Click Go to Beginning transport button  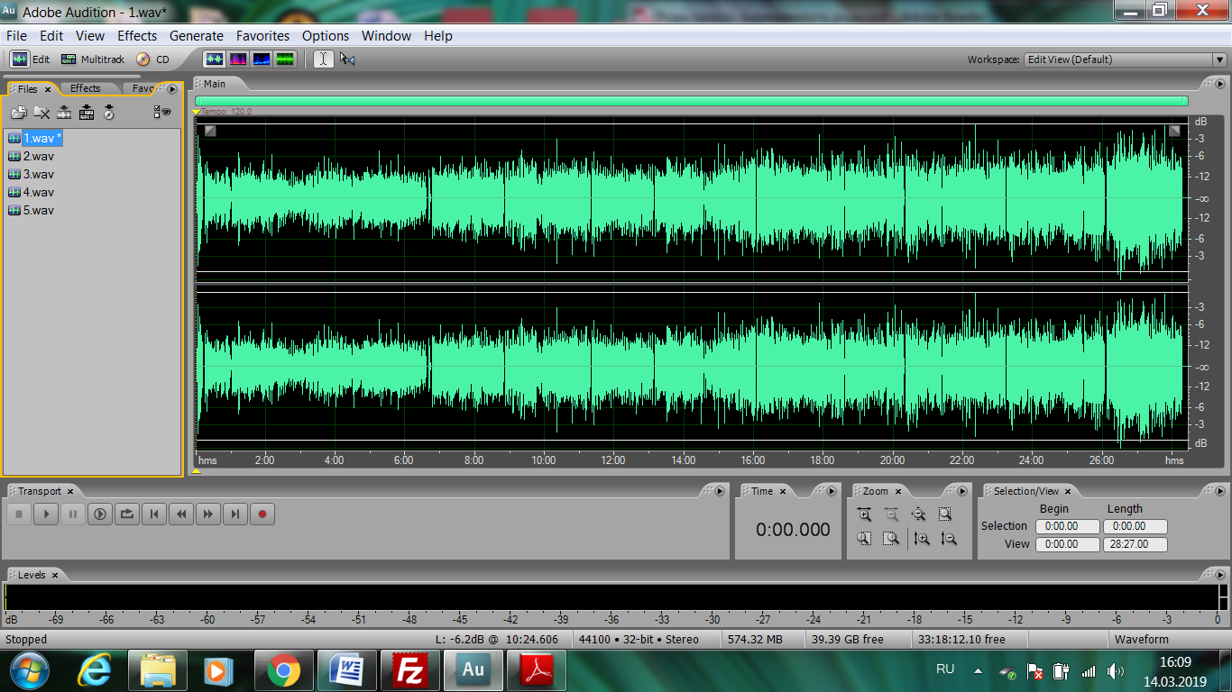pos(154,514)
